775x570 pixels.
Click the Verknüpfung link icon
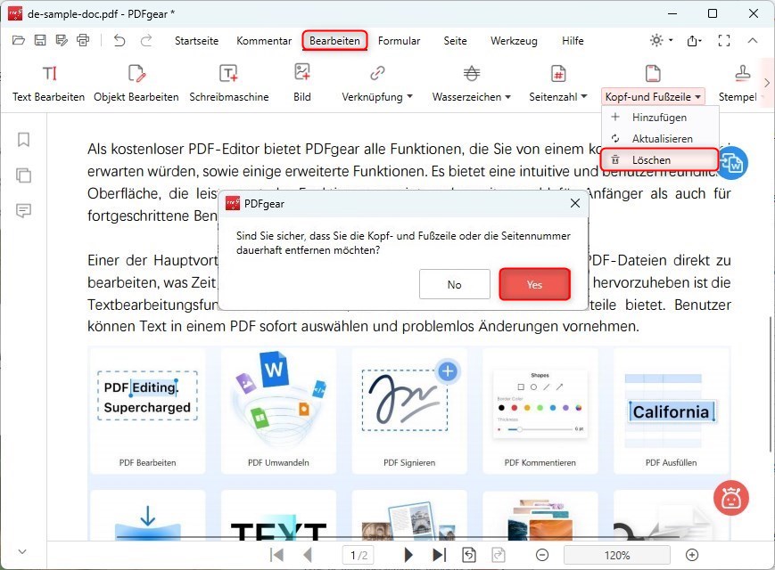pyautogui.click(x=377, y=74)
